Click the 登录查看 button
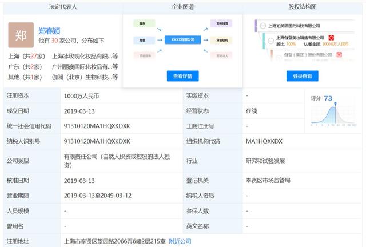 coord(303,76)
